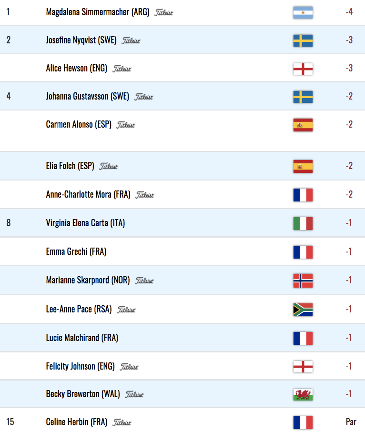Click the Titleist logo next to Celine Herbin
The image size is (365, 441).
122,422
